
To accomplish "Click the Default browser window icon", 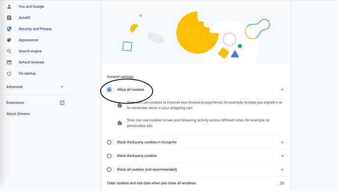I will (9, 62).
